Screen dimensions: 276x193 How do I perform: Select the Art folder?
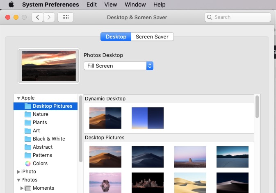[x=46, y=131]
